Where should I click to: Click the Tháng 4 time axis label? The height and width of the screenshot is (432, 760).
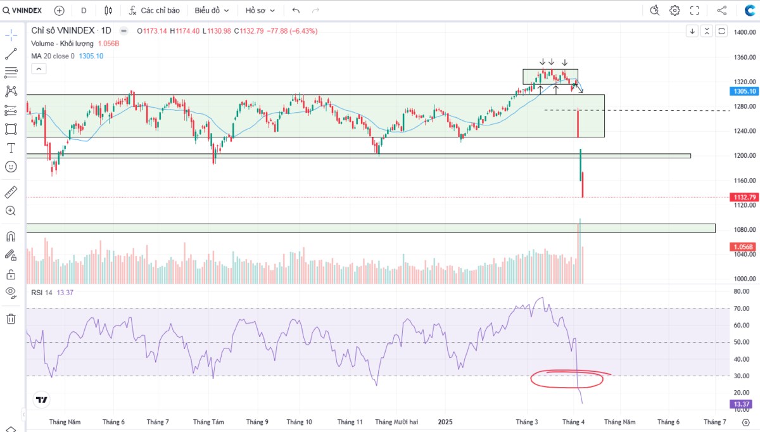pos(574,421)
